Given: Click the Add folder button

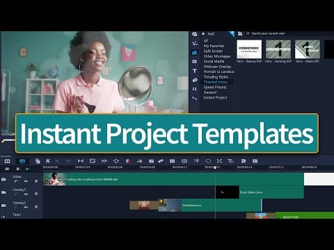Looking at the screenshot, I should point(208,34).
